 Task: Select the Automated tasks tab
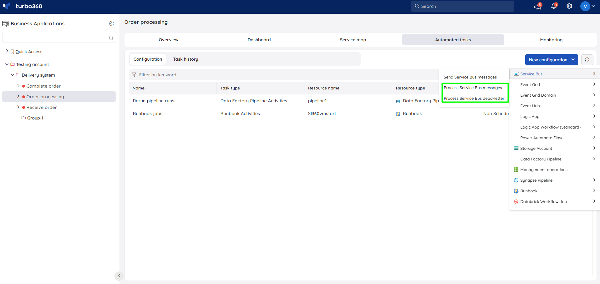(x=453, y=40)
